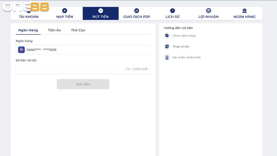Image resolution: width=277 pixels, height=156 pixels.
Task: Switch to the Thẻ Cào tab
Action: (78, 30)
